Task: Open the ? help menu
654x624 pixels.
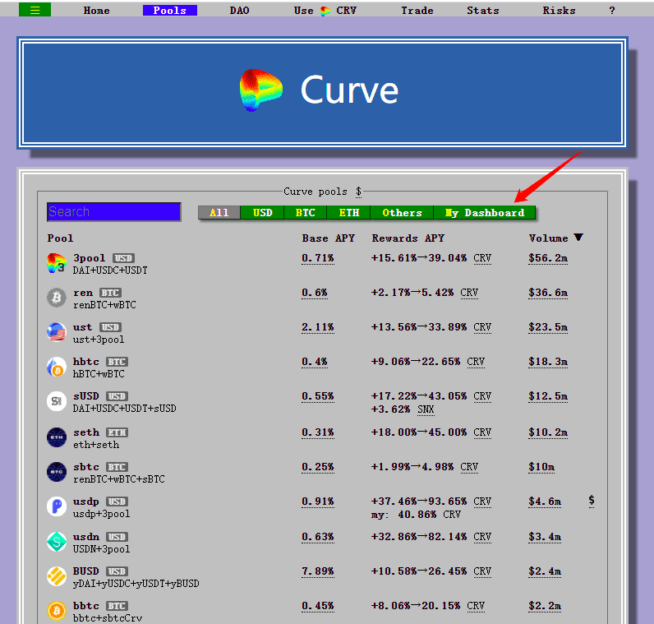Action: (x=612, y=11)
